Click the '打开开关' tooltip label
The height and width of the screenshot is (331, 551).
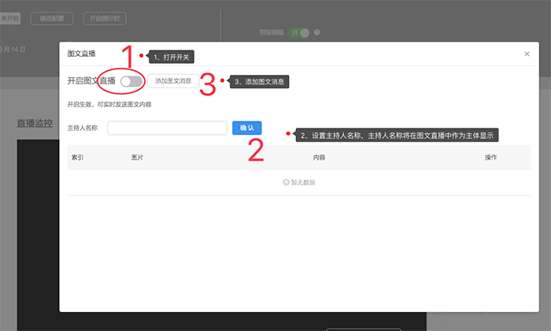point(172,57)
